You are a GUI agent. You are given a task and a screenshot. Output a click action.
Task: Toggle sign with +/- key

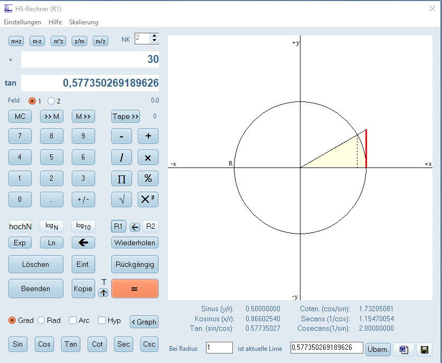pyautogui.click(x=83, y=200)
